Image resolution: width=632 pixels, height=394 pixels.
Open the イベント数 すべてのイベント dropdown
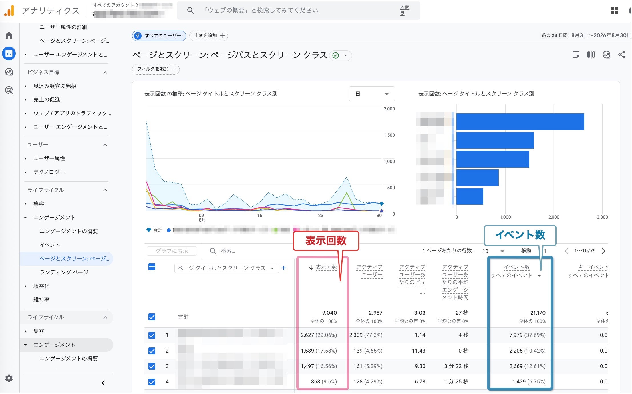pyautogui.click(x=539, y=276)
